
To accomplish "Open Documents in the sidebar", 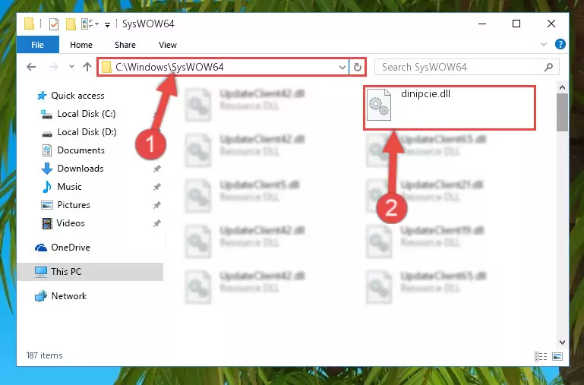I will [x=80, y=150].
